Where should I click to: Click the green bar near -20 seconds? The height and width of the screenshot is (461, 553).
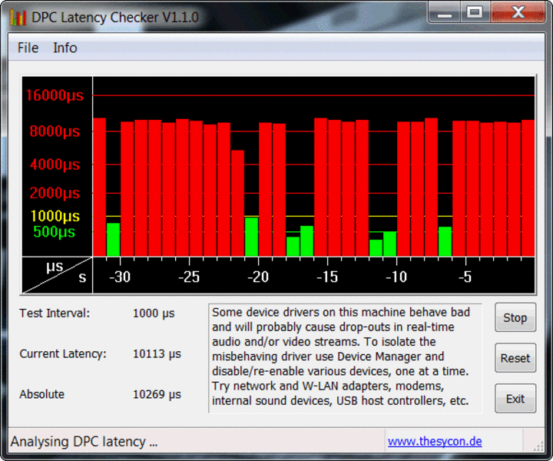(251, 237)
